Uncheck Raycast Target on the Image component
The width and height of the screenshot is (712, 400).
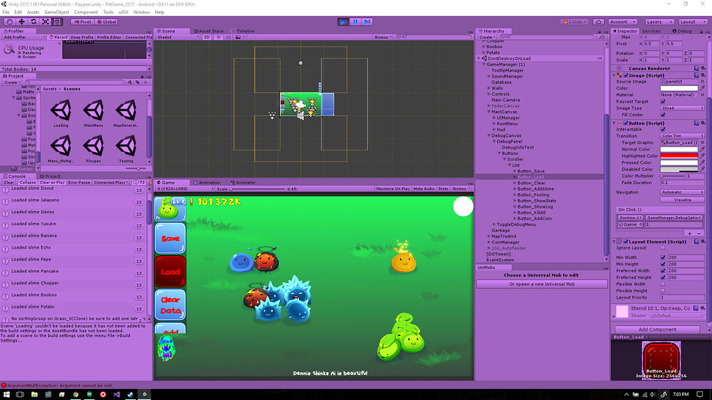tap(663, 101)
